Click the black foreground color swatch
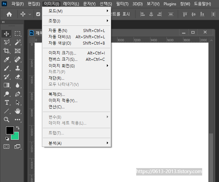Viewport: 219px width, 182px height. 10,130
